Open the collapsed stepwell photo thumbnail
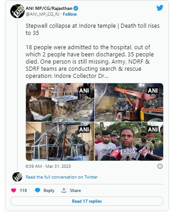This screenshot has width=173, height=213. [60, 102]
